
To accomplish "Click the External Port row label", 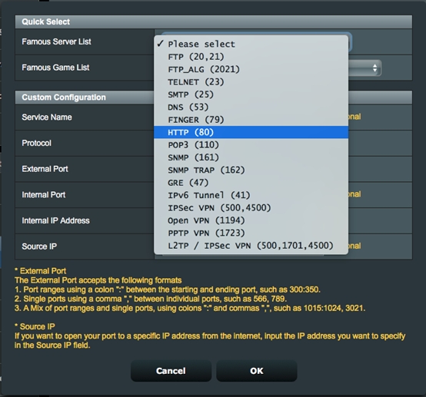I will tap(45, 169).
